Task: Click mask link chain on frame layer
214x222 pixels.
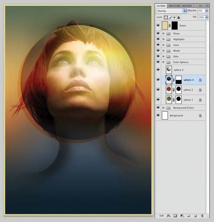Action: tap(170, 26)
